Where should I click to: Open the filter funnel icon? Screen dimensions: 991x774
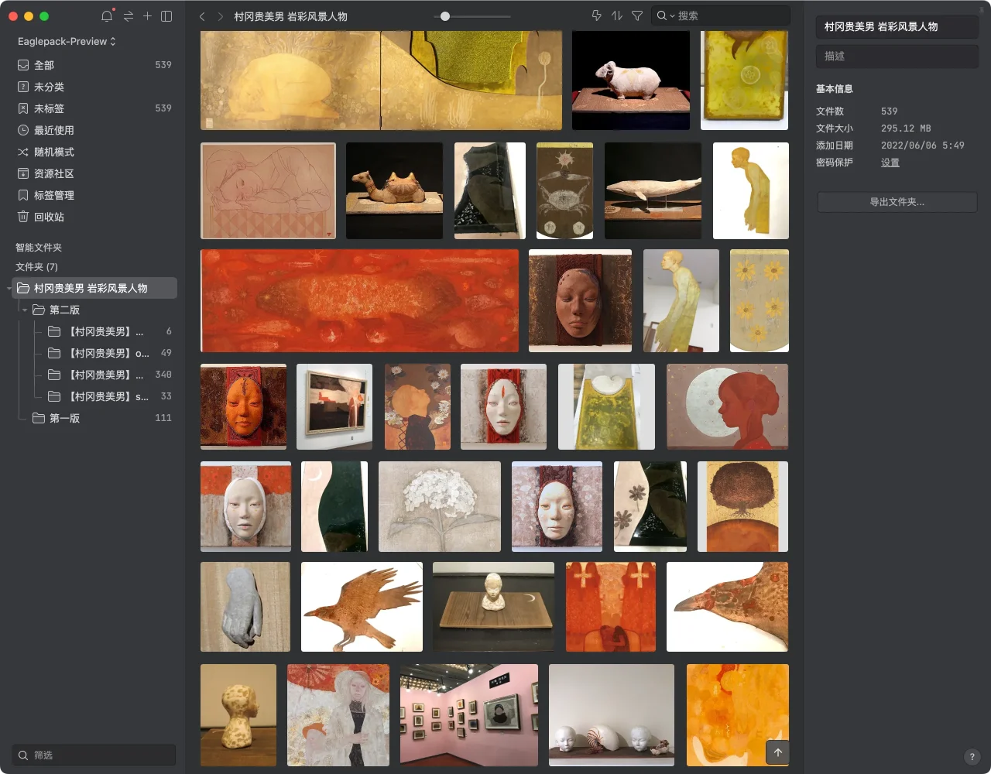(x=637, y=15)
